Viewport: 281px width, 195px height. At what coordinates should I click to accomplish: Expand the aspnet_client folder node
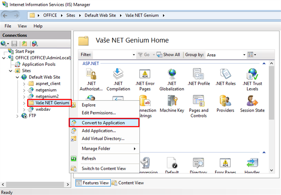24,84
